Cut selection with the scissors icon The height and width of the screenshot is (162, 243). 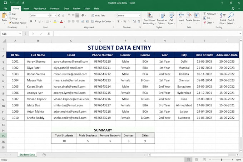coord(10,14)
